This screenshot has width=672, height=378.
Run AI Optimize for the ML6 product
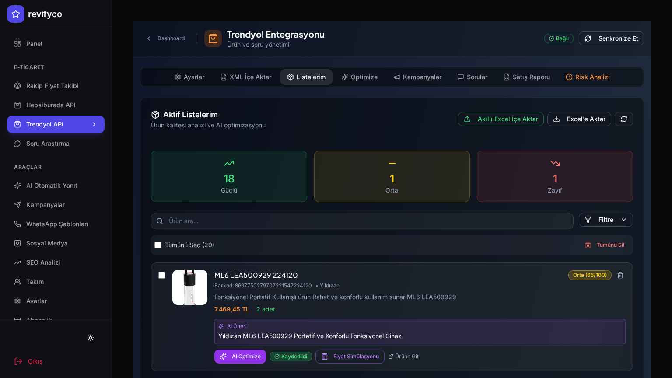click(x=240, y=357)
